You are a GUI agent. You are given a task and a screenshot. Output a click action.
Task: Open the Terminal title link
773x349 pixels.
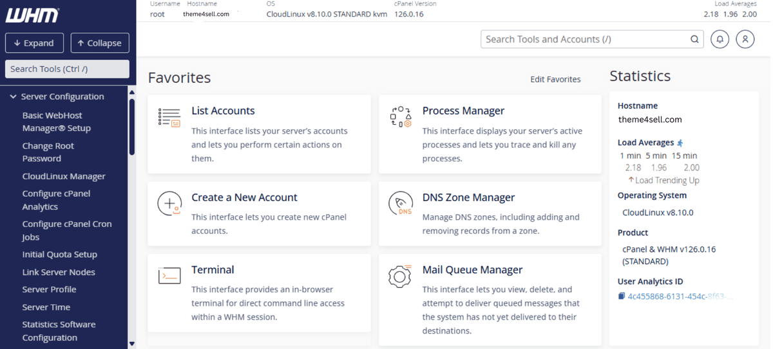(213, 269)
